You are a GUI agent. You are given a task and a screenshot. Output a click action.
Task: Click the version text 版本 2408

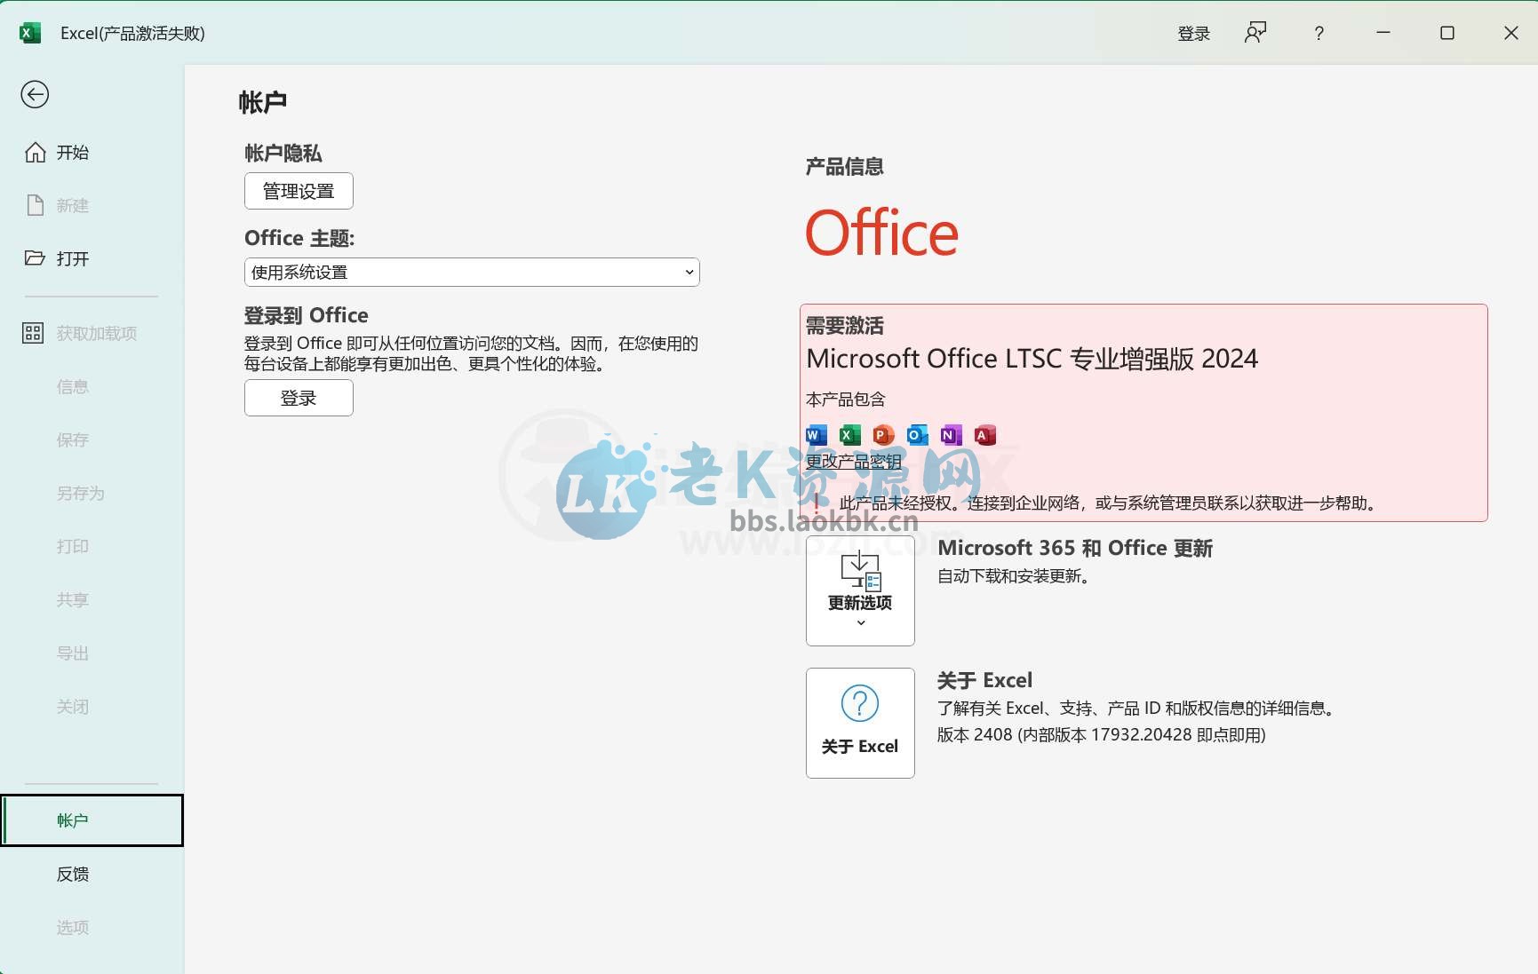pyautogui.click(x=1102, y=734)
